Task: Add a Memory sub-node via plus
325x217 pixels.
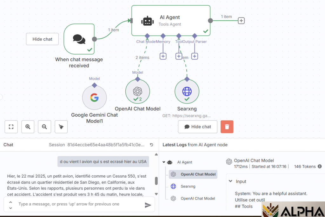Action: (163, 56)
